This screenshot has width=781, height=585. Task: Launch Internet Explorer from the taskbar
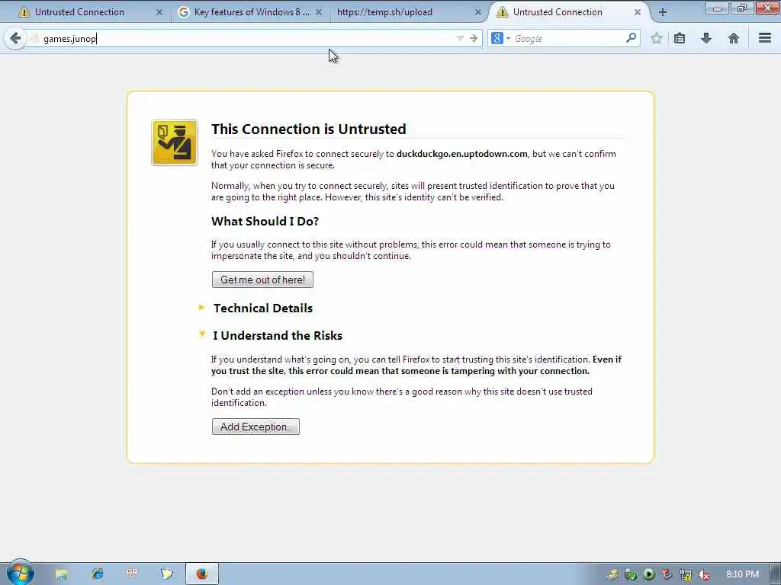(x=97, y=574)
